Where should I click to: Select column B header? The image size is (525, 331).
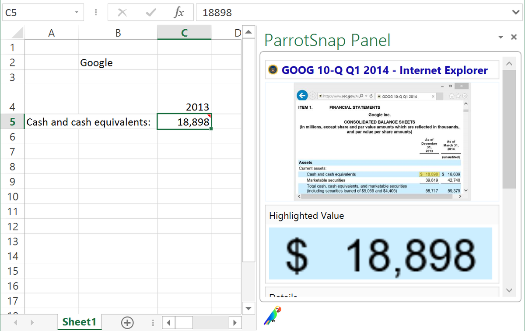(118, 32)
